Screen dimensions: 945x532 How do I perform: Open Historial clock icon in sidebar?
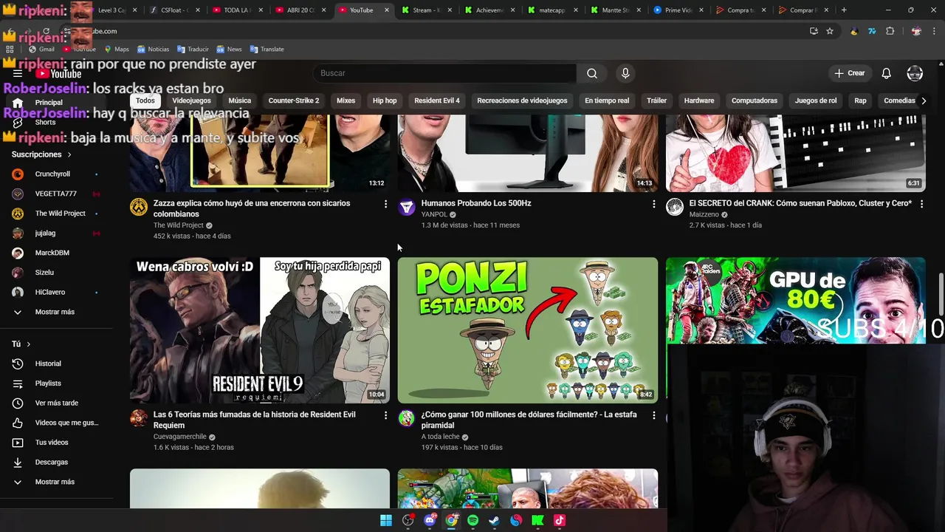pos(18,364)
